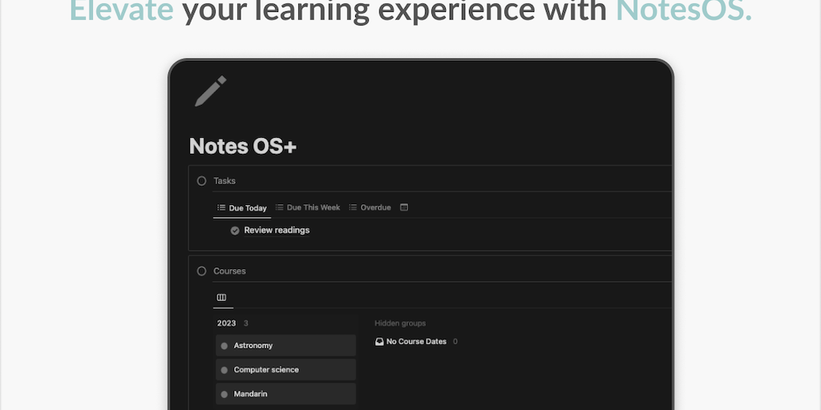Click the circle icon beside Tasks

[x=202, y=181]
